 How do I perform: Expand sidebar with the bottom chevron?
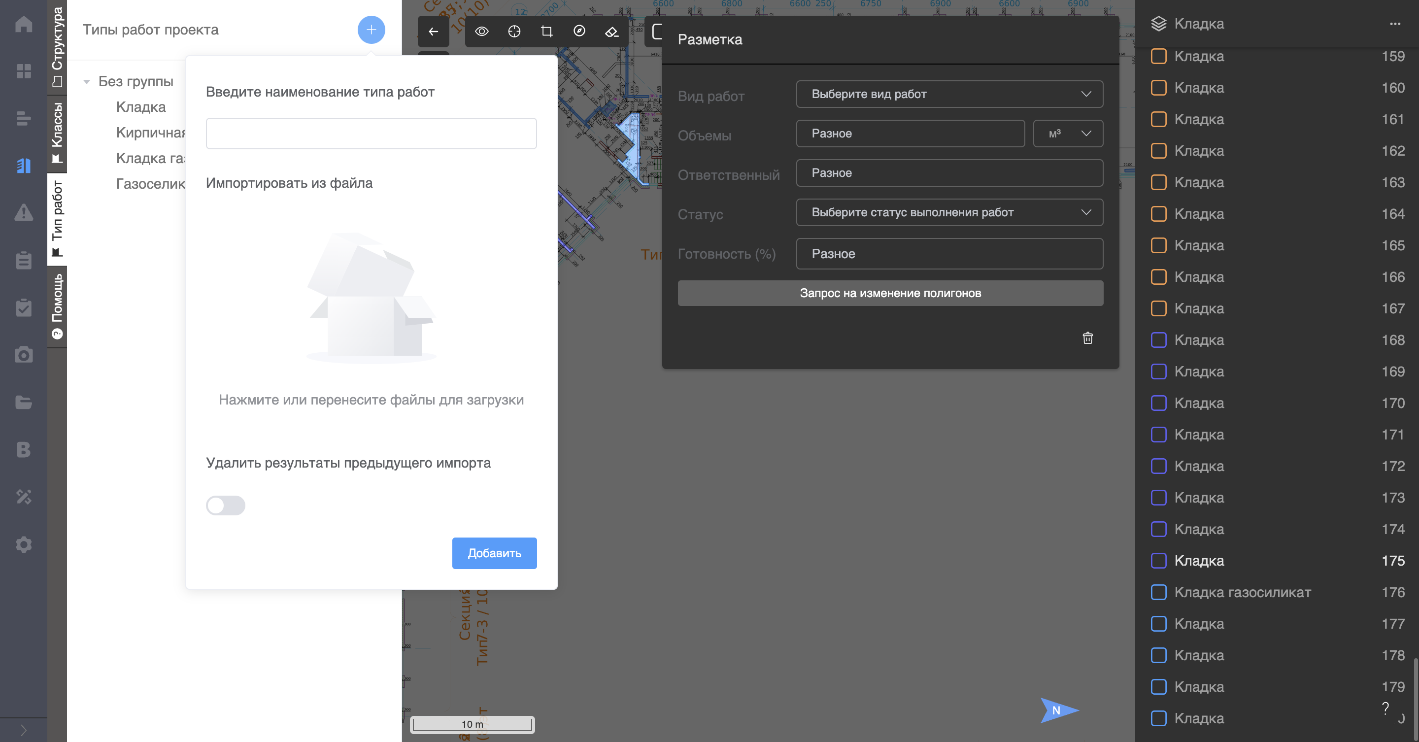tap(24, 731)
